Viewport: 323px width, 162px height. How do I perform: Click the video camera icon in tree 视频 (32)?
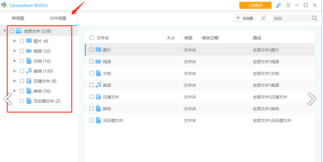29,51
